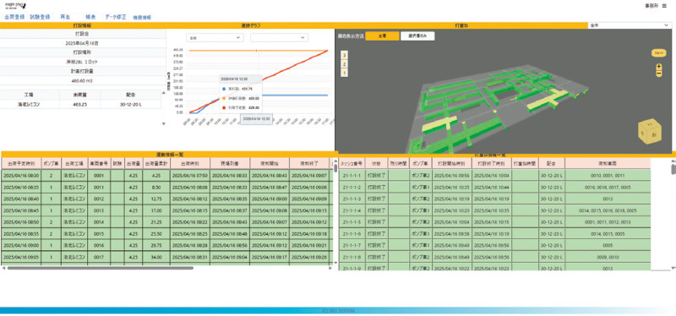Click the メッシュ番号 column header

352,163
